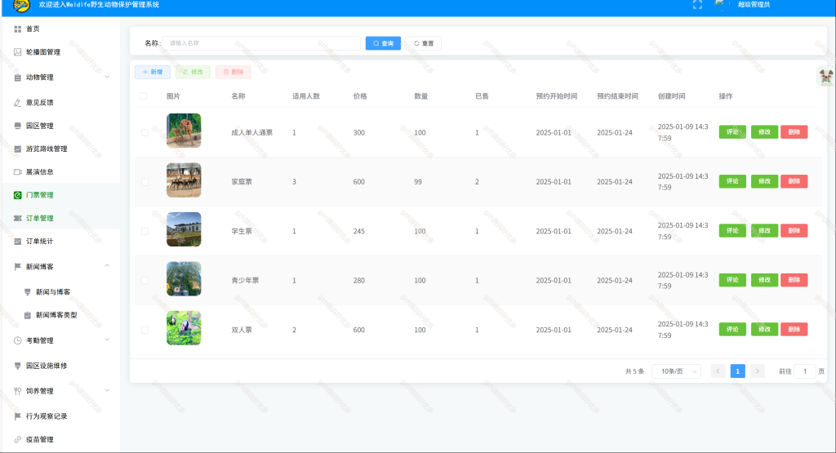Select the checkbox for 双人票 row
Image resolution: width=836 pixels, height=453 pixels.
pos(145,331)
